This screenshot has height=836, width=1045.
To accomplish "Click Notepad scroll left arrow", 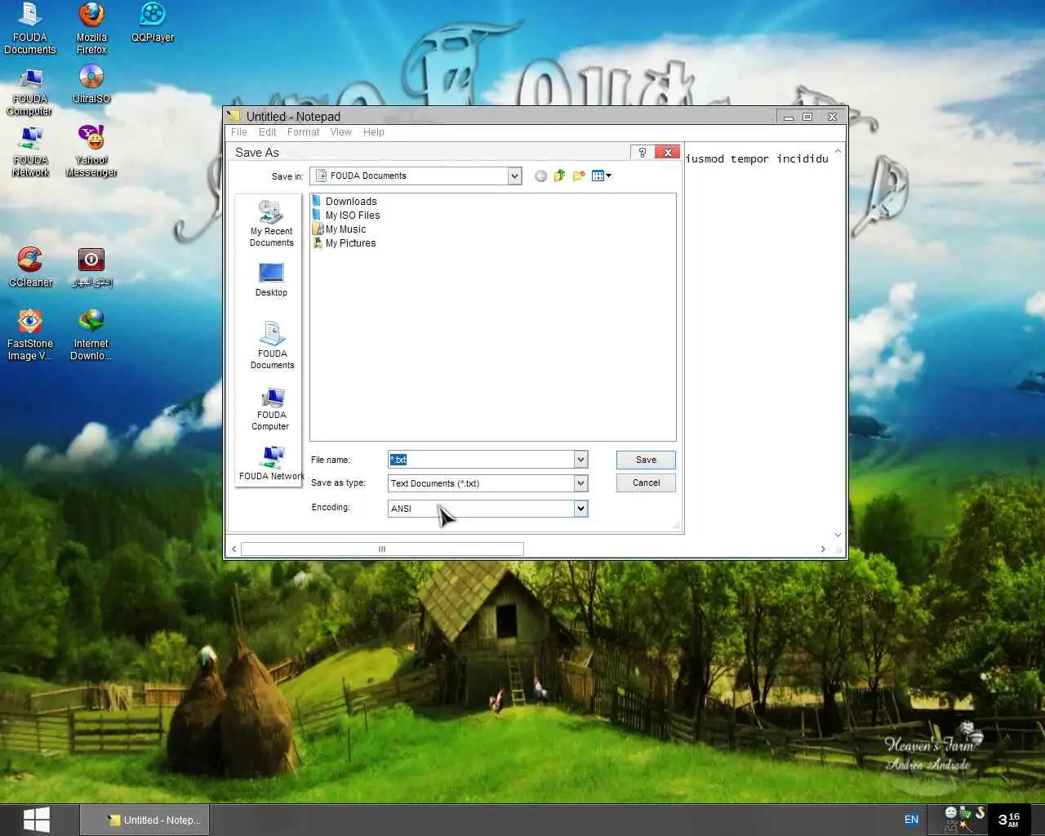I will [x=234, y=549].
